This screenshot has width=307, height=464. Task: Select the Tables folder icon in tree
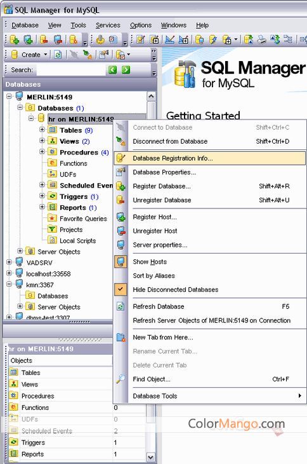53,130
